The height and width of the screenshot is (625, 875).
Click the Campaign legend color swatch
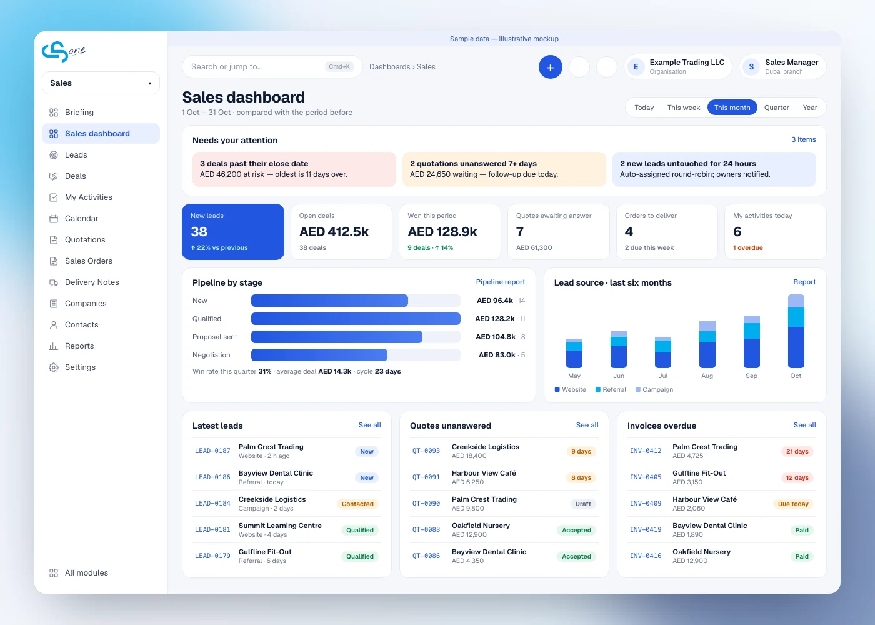coord(638,389)
